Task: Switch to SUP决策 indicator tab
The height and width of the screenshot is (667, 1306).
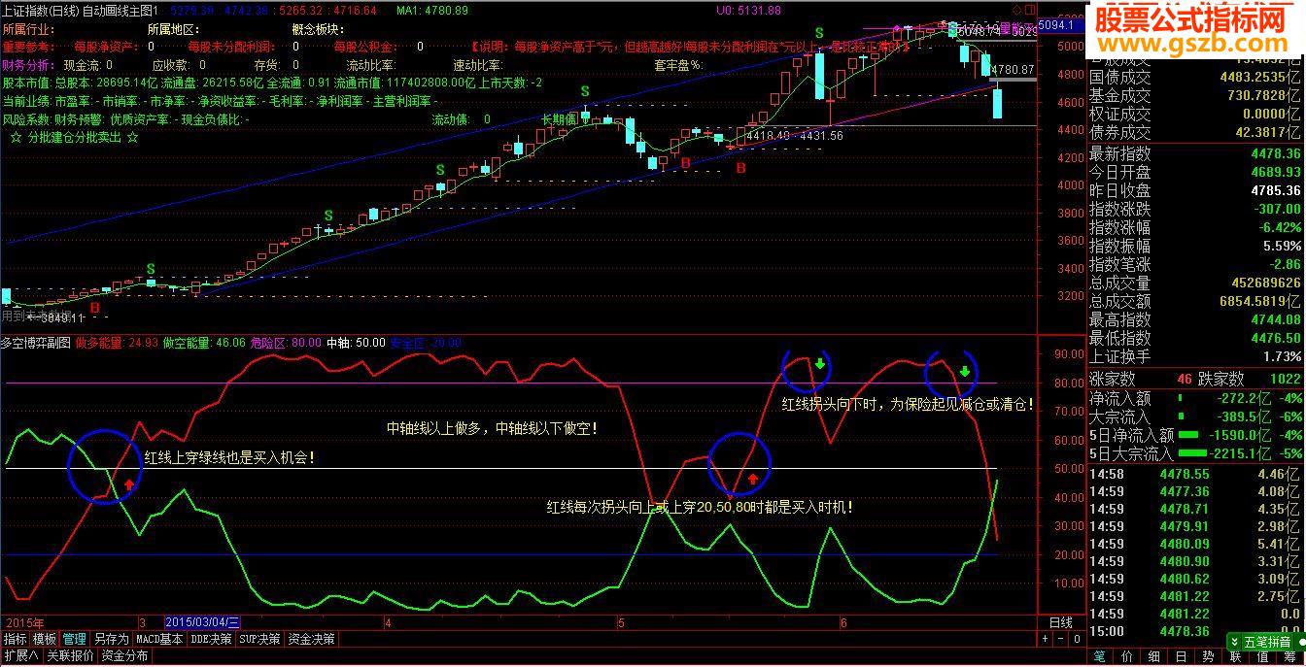Action: click(x=260, y=639)
